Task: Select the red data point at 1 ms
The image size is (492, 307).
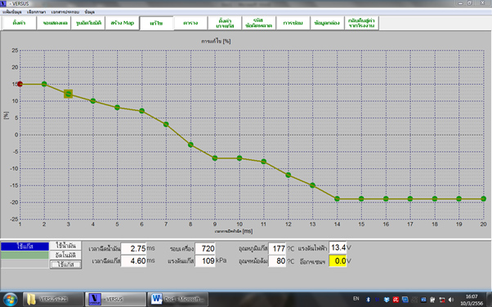Action: point(20,84)
